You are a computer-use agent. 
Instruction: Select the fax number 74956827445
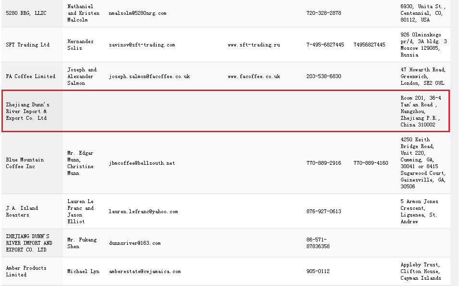369,45
